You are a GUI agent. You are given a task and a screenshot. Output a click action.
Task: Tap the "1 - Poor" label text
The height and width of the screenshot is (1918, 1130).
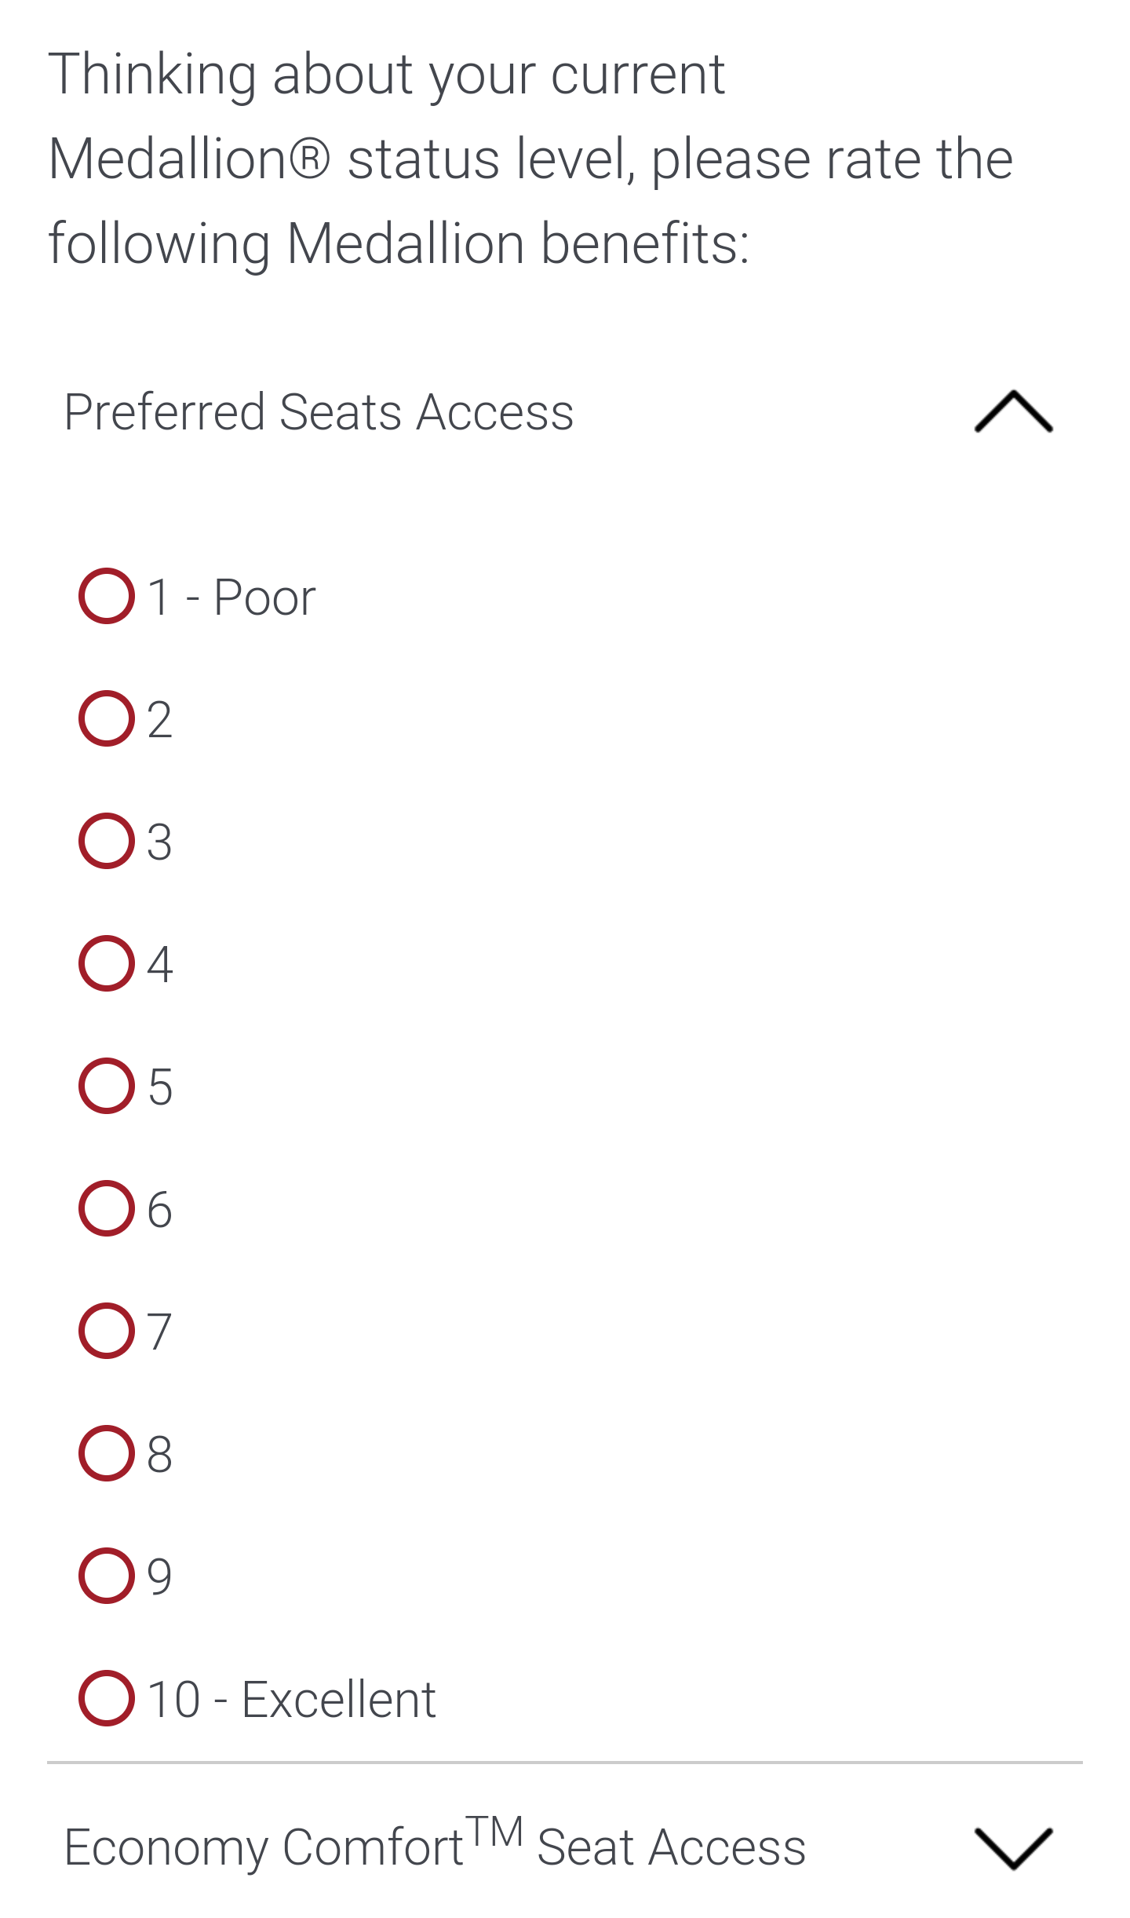pyautogui.click(x=231, y=597)
